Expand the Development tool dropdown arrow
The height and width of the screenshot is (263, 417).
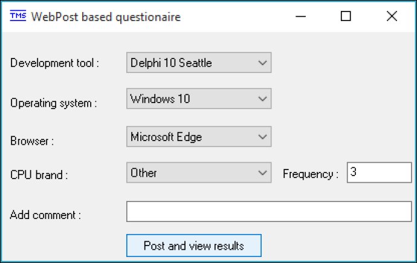262,63
